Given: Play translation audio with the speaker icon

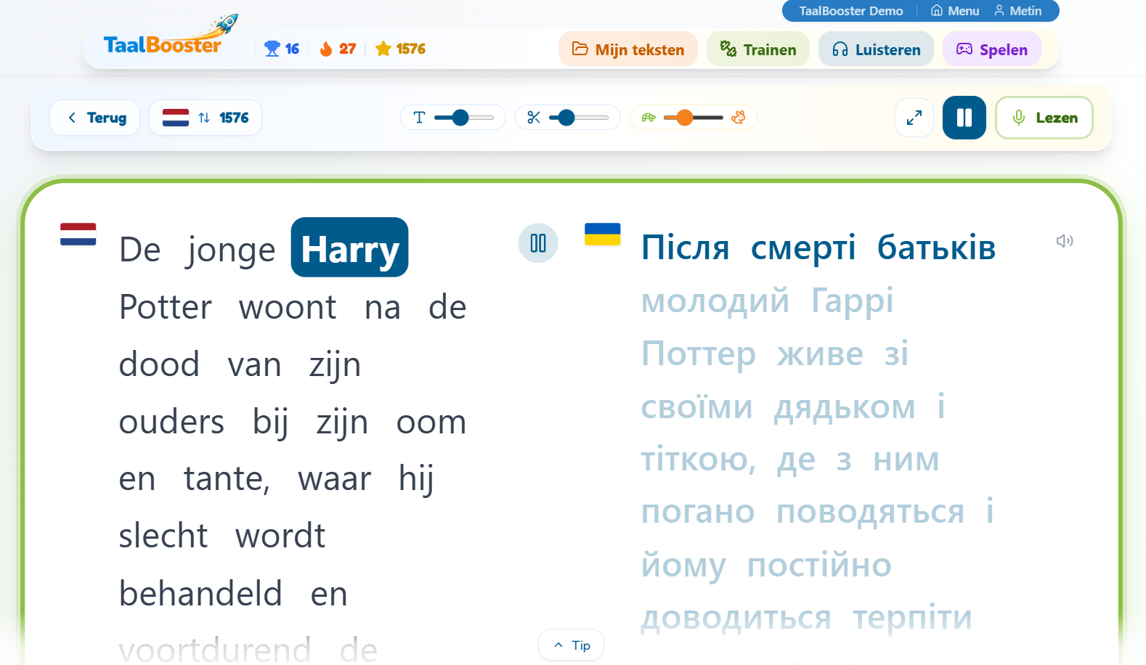Looking at the screenshot, I should [x=1065, y=241].
